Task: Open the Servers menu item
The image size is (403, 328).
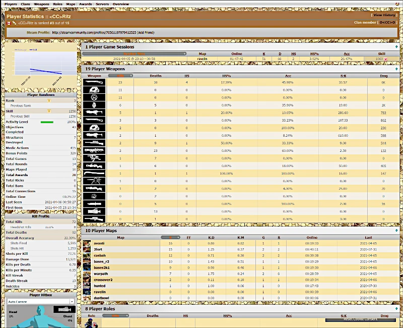Action: click(x=102, y=4)
